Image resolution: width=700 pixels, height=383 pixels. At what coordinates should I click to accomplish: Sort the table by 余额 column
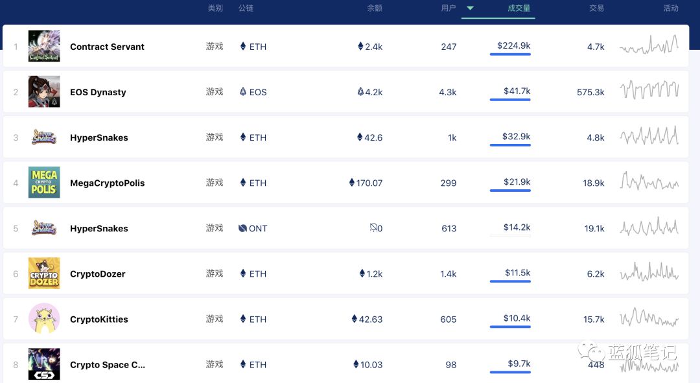(375, 8)
